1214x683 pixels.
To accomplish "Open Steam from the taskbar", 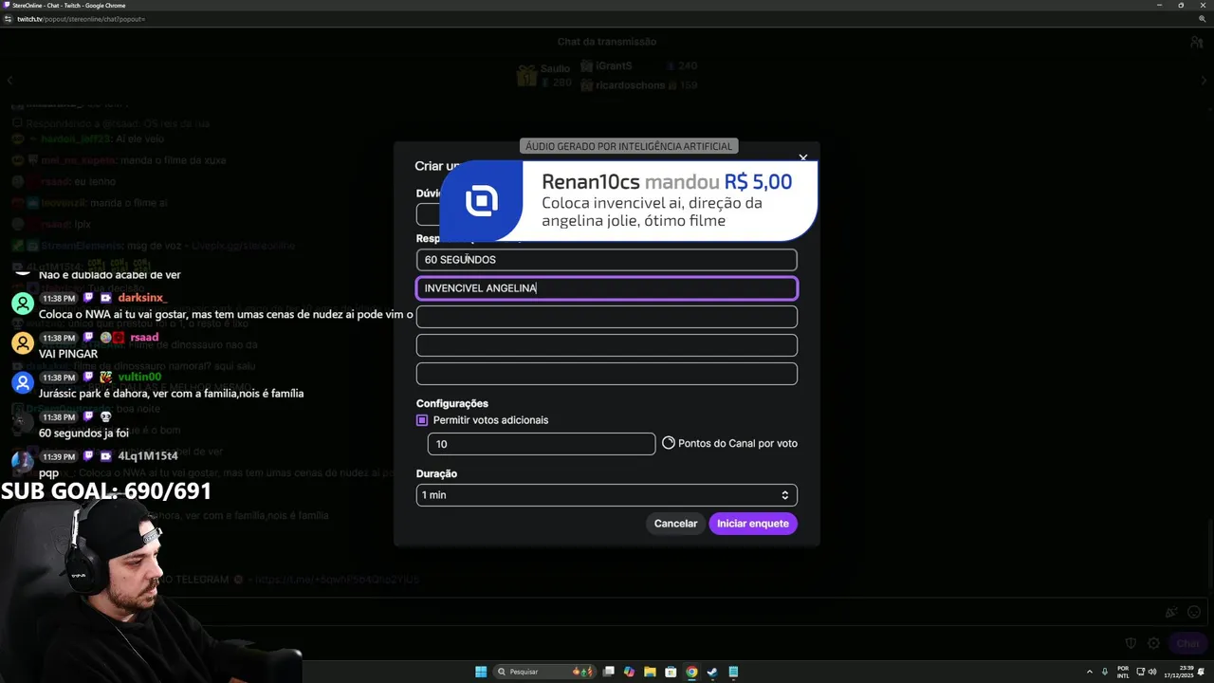I will tap(712, 672).
